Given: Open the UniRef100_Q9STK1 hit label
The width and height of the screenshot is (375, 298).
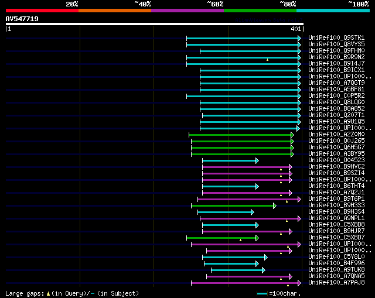Looking at the screenshot, I should point(336,37).
